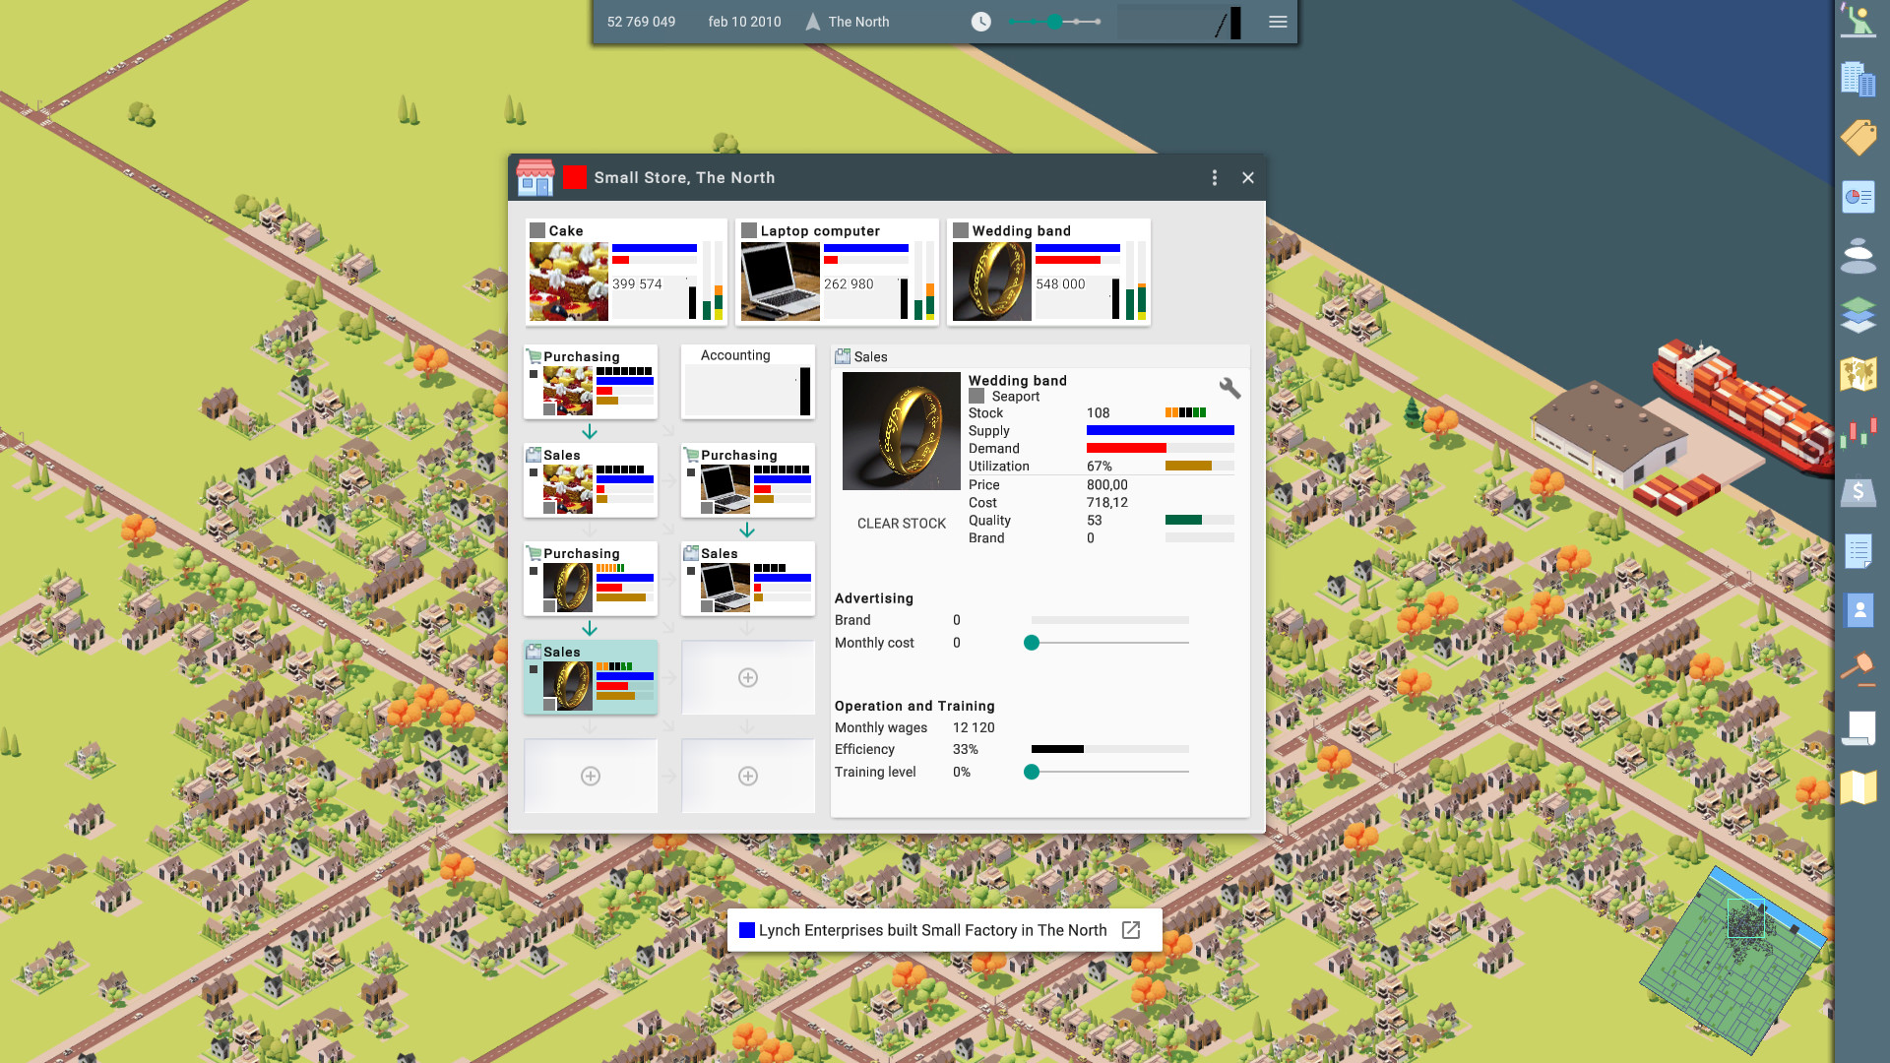Image resolution: width=1890 pixels, height=1063 pixels.
Task: Open the auction gavel icon
Action: coord(1858,668)
